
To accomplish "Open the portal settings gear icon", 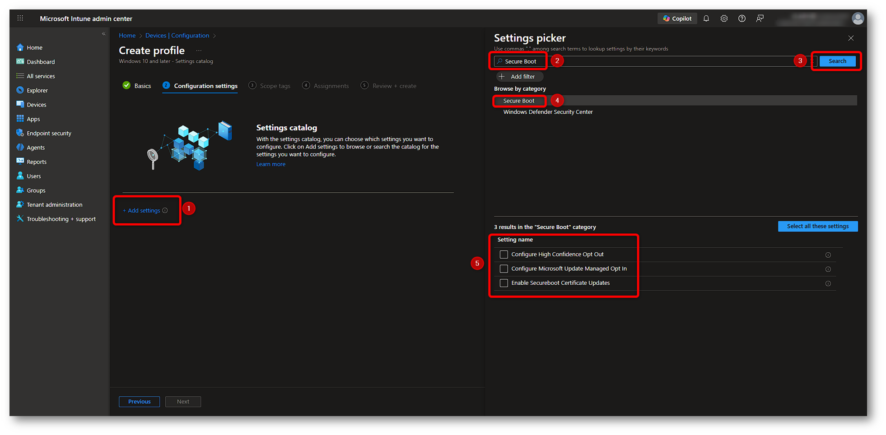I will [724, 19].
